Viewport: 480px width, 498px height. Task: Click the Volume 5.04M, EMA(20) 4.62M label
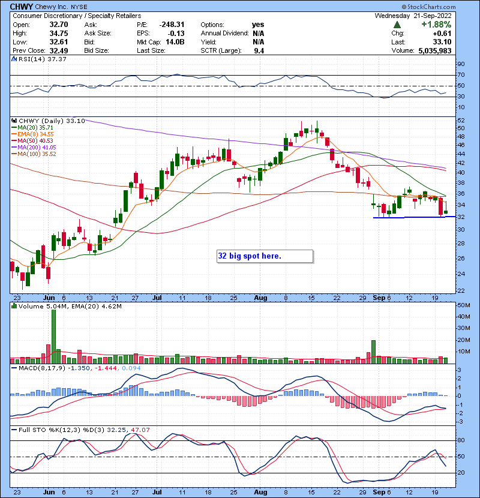click(70, 307)
